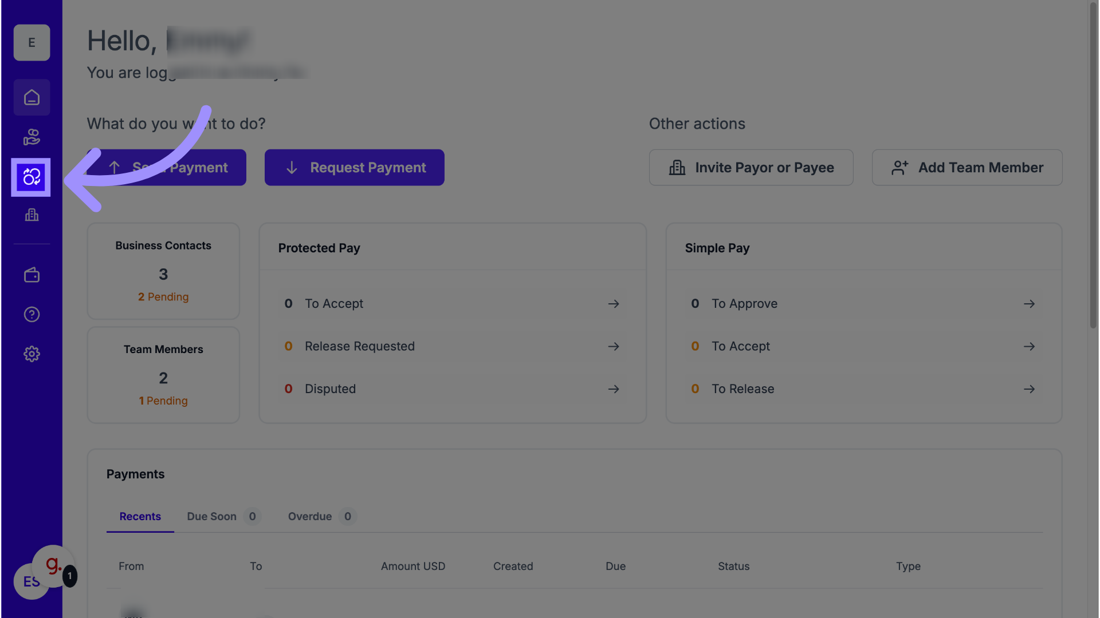
Task: Click the page vertical scrollbar
Action: coord(1093,166)
